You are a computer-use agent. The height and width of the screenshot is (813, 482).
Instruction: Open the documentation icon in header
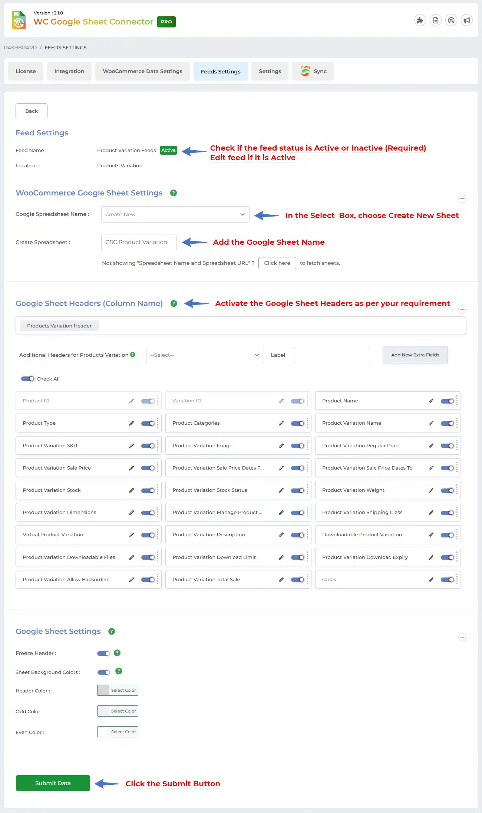coord(436,20)
